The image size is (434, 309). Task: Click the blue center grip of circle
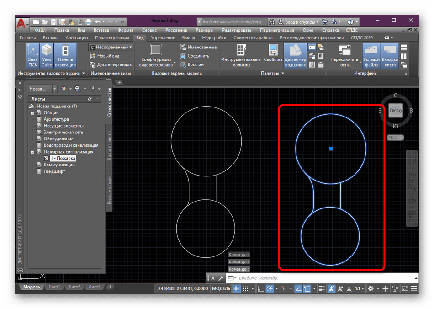click(331, 149)
